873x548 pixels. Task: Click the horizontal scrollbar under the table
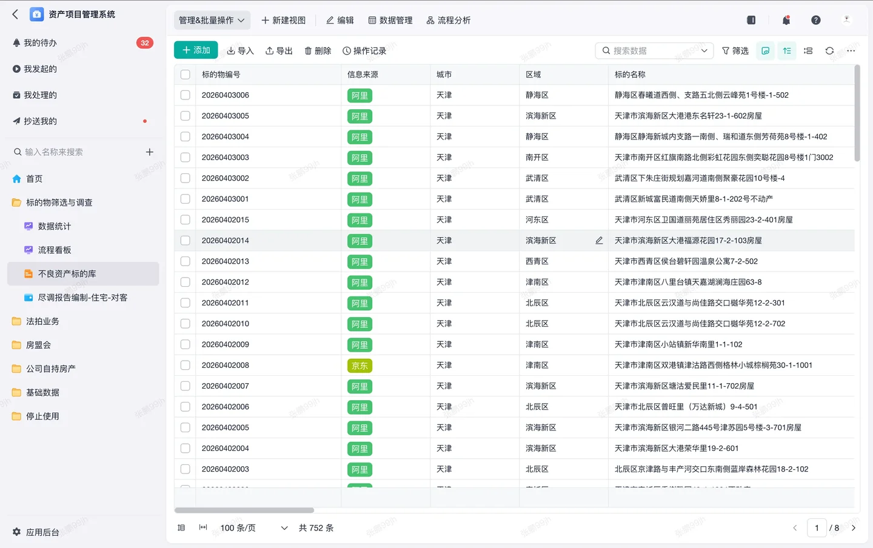point(244,510)
